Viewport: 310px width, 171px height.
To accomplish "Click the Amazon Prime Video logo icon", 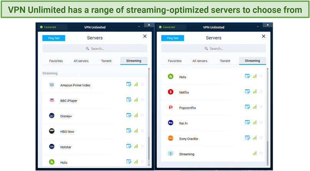I will click(x=52, y=85).
